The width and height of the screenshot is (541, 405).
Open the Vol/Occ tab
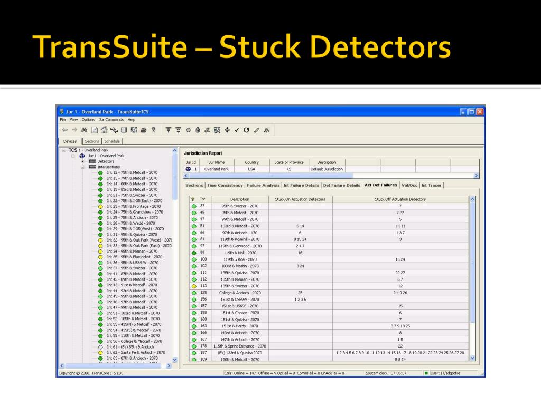tap(409, 185)
